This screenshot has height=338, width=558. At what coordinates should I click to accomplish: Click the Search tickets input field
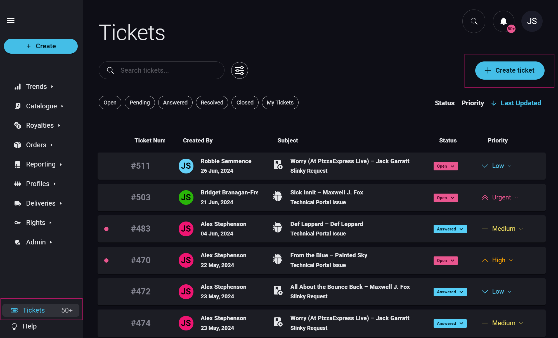162,70
